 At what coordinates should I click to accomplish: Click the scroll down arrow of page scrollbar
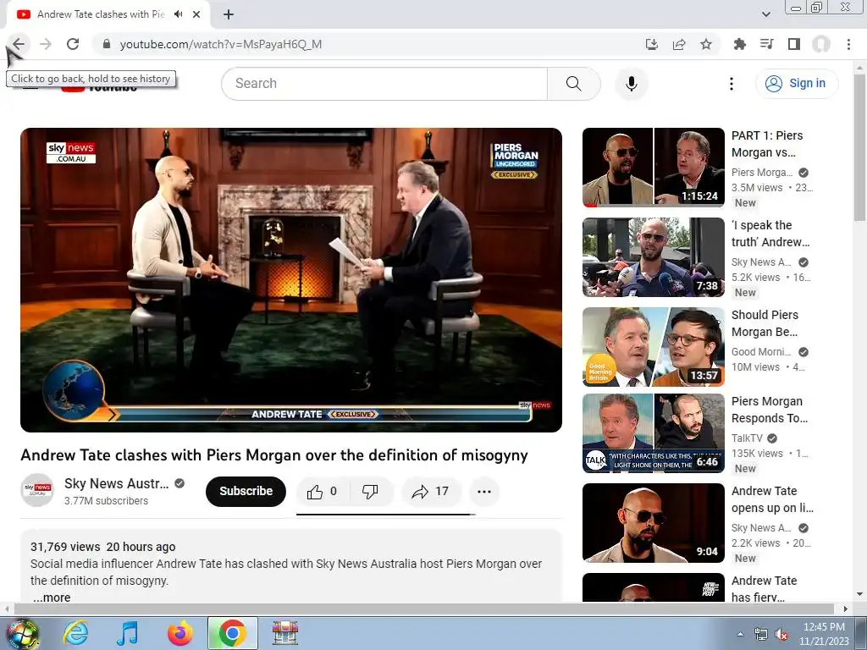tap(860, 594)
